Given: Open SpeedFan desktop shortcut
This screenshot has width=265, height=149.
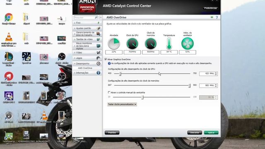Looking at the screenshot, I should (26, 56).
